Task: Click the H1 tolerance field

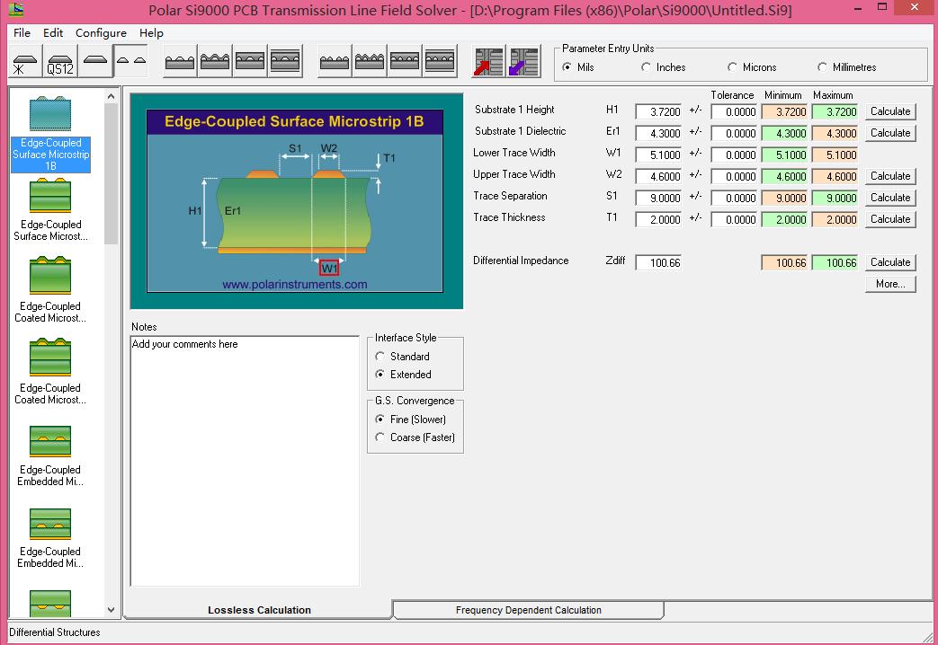Action: click(734, 111)
